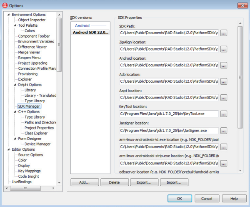The image size is (250, 207).
Task: Click Cancel button
Action: (207, 199)
